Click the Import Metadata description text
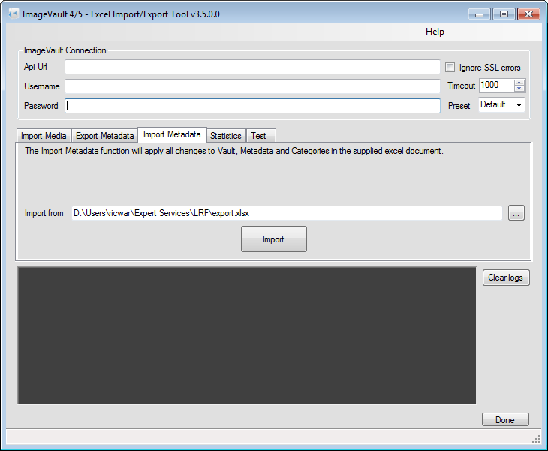The image size is (548, 451). tap(233, 151)
